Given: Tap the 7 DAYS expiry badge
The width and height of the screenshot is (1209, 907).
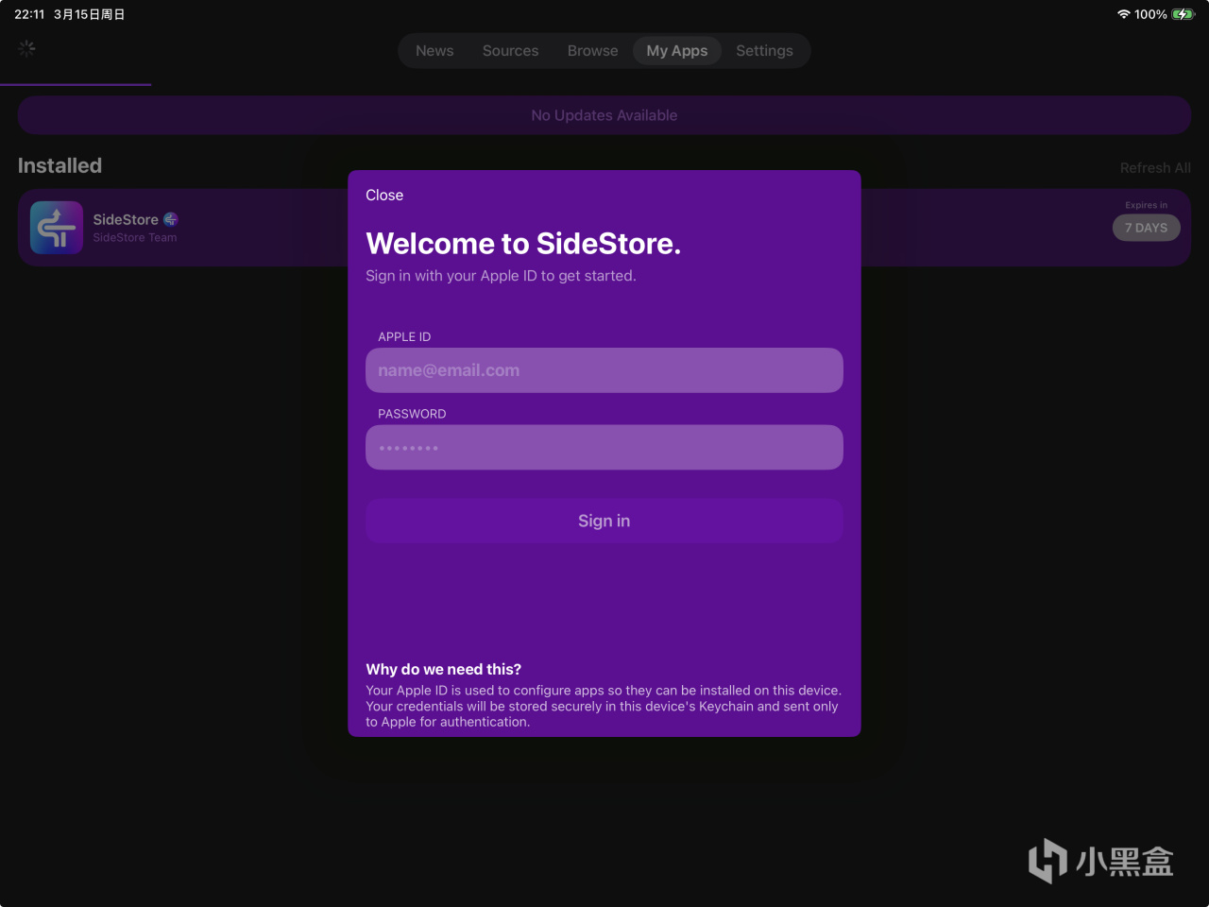Looking at the screenshot, I should pyautogui.click(x=1147, y=228).
